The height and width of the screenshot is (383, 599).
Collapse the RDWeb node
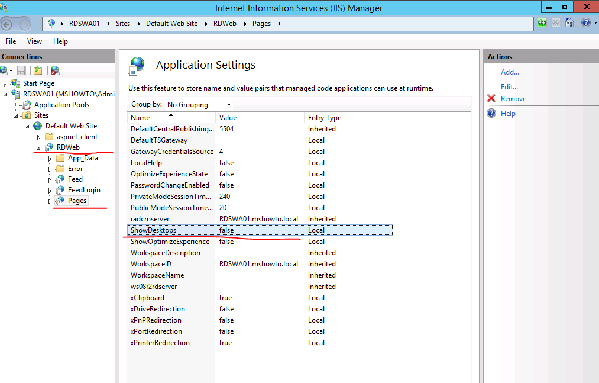click(x=38, y=148)
